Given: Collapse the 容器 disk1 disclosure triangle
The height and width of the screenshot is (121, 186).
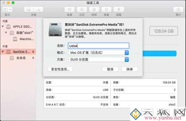Looking at the screenshot, I should point(6,33).
